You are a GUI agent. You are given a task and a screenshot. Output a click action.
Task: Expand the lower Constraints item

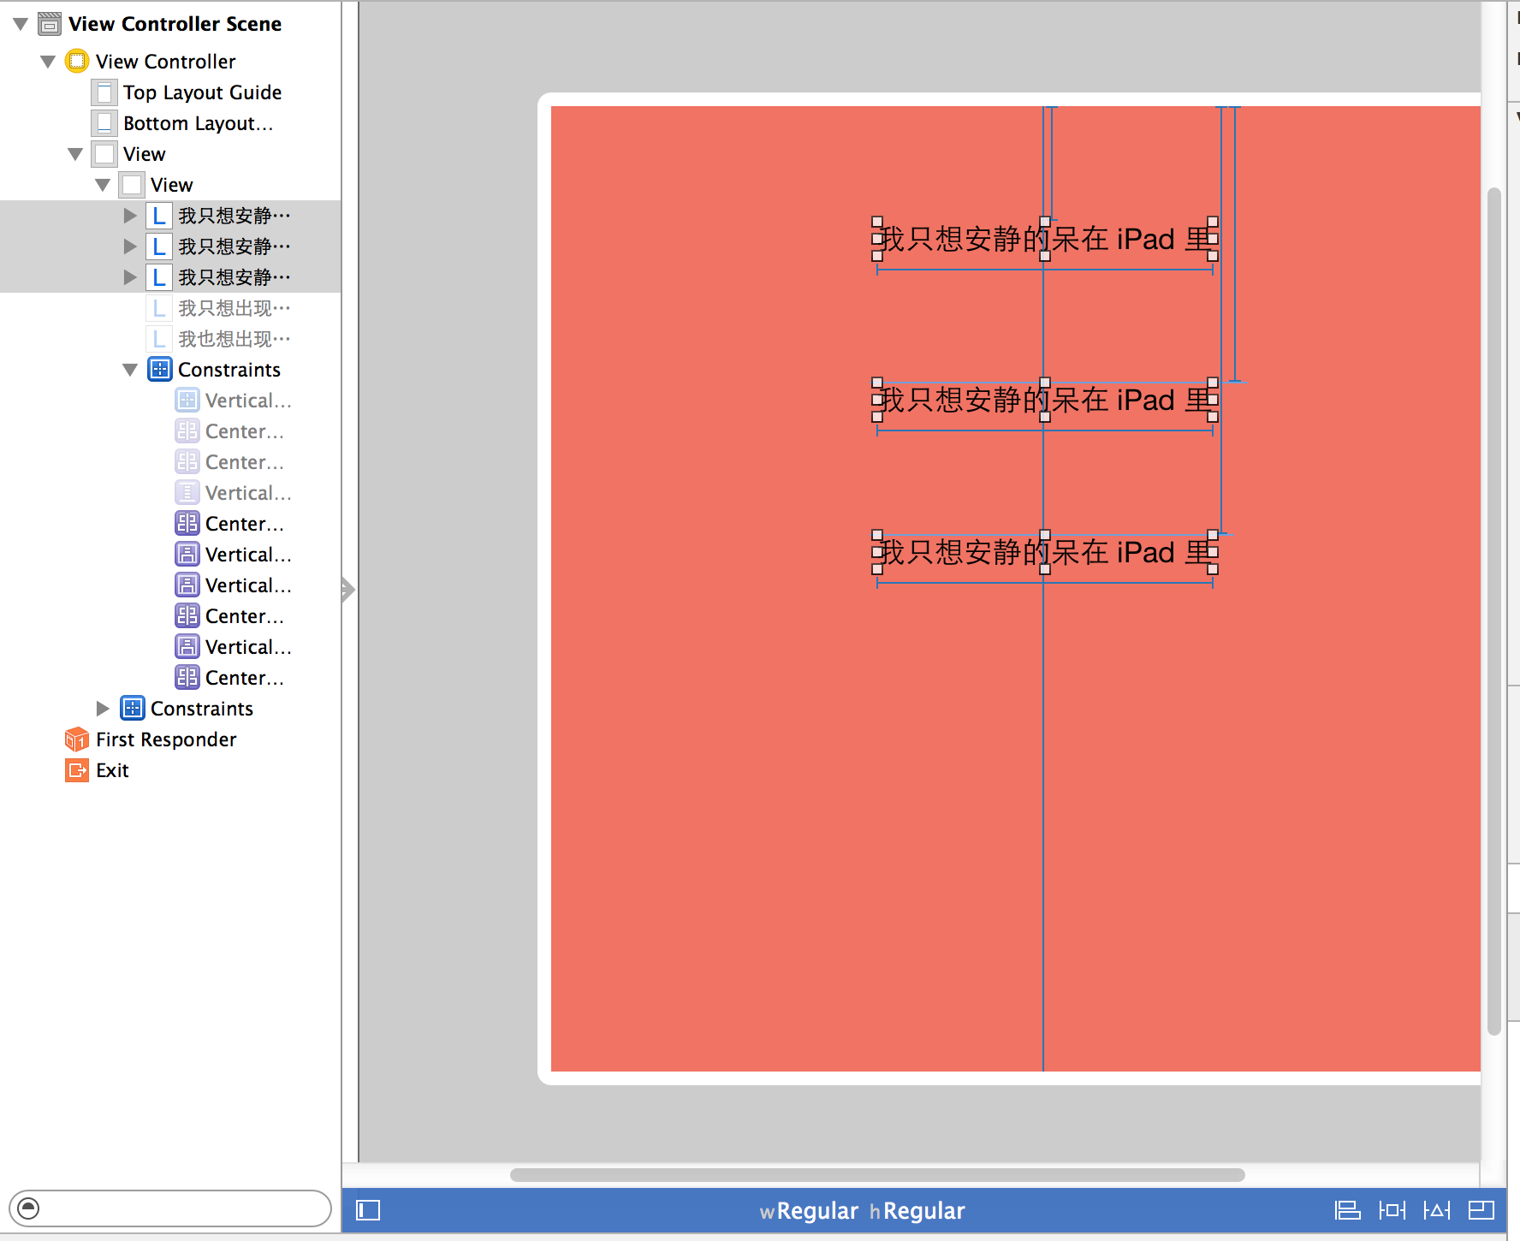[x=103, y=708]
